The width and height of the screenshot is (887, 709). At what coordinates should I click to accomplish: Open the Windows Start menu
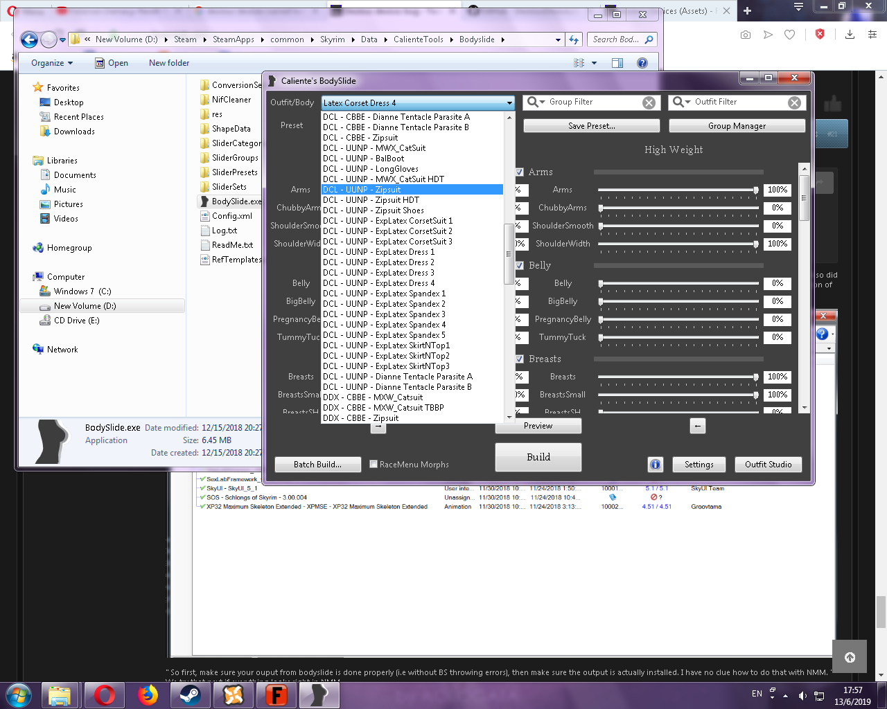(x=18, y=694)
